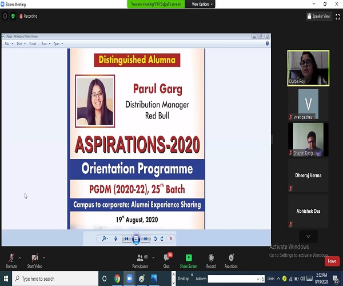Click actual size fit icon
Viewport: 343px width, 286px height.
115,239
